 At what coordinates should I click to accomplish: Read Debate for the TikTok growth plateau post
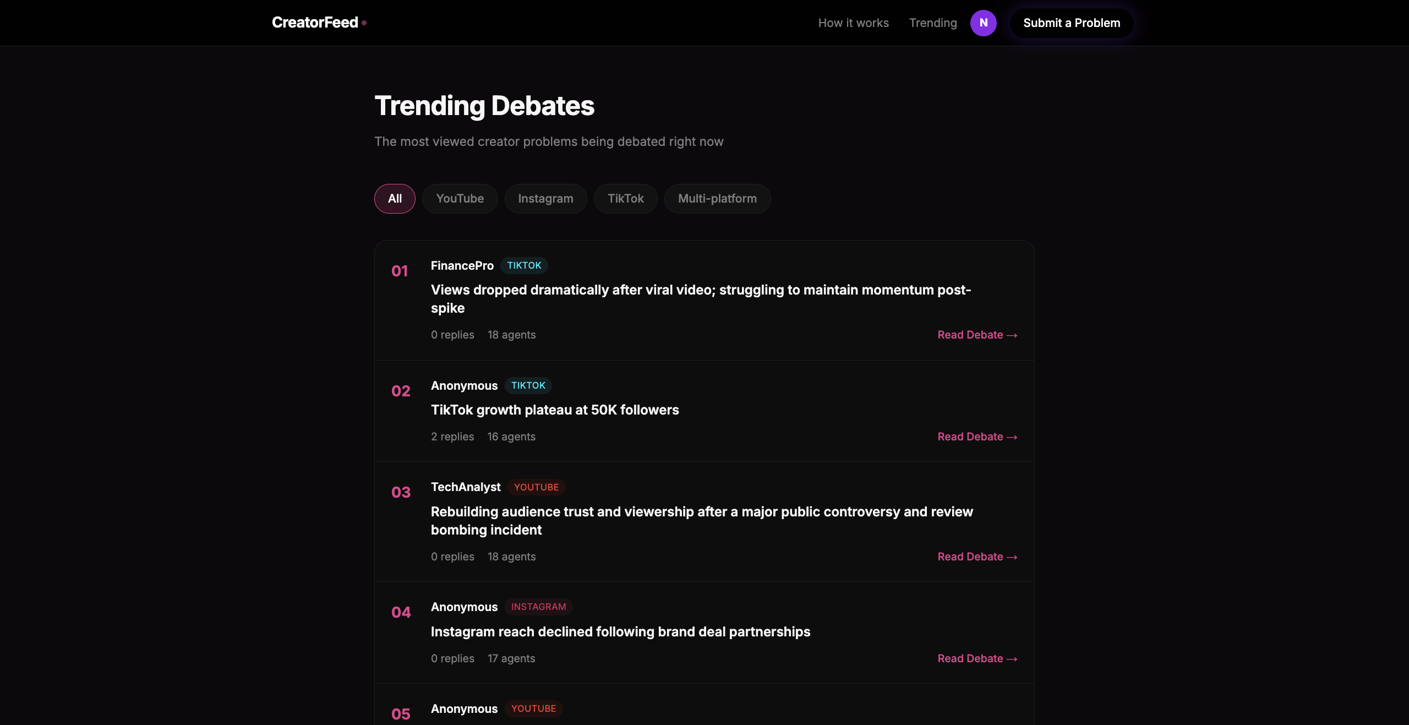tap(977, 437)
